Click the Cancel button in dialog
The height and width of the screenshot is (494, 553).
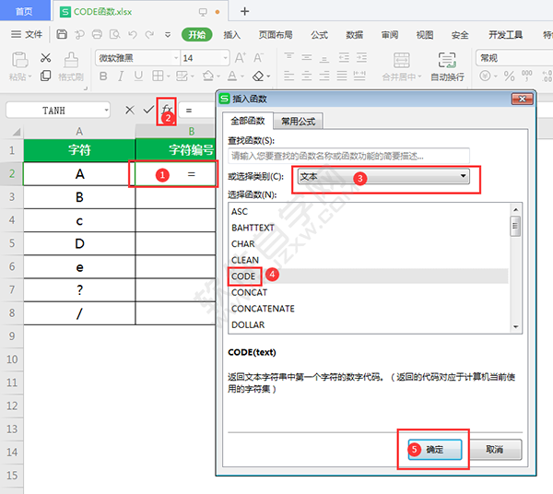point(495,449)
